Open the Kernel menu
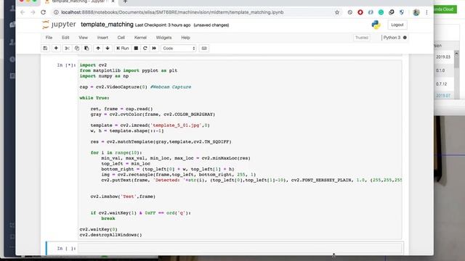 (140, 38)
